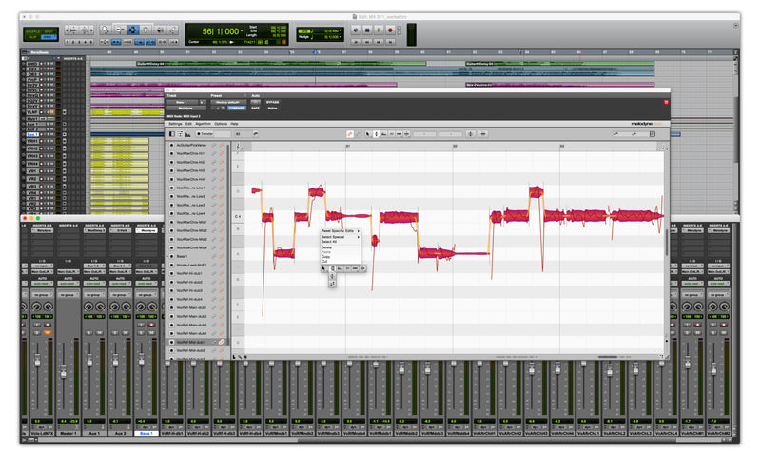
Task: Click the red Record transport button
Action: pos(390,30)
